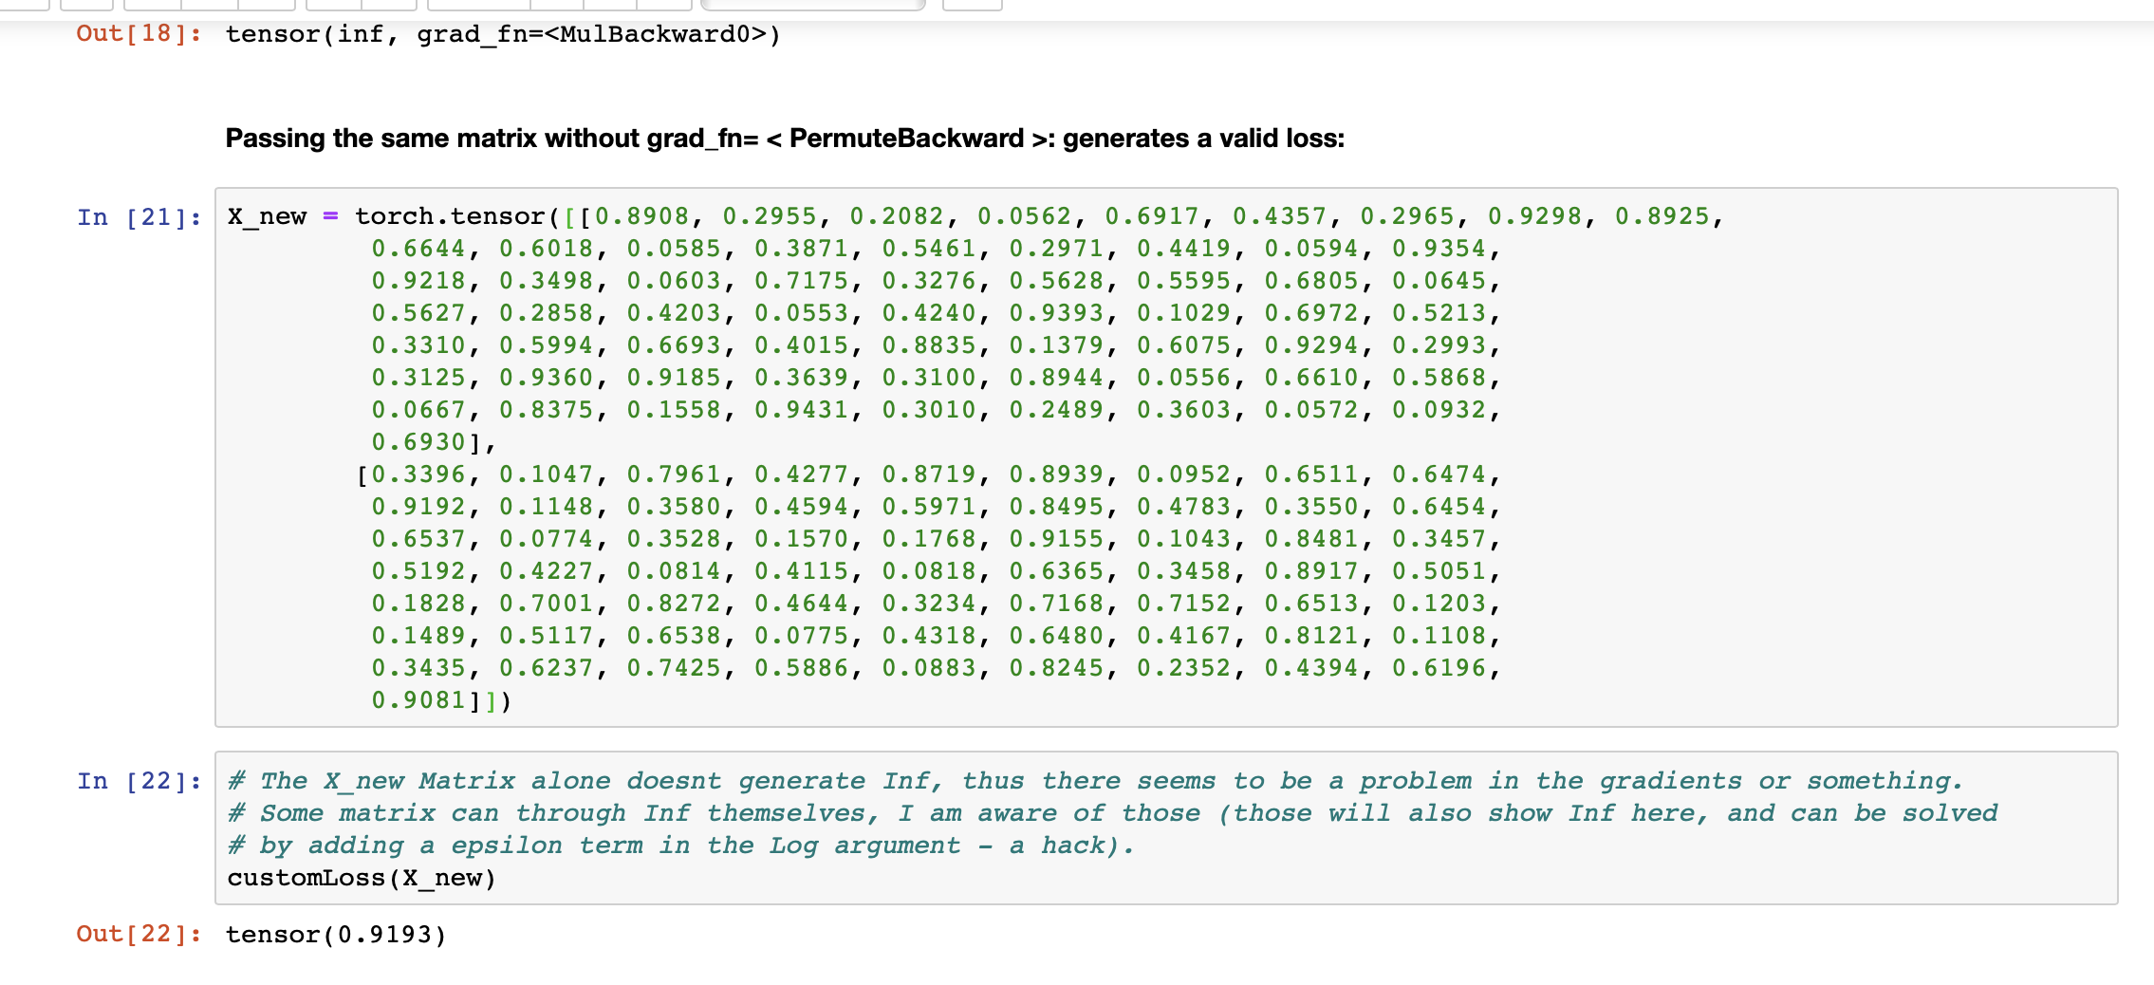Click the insert cell below toolbar button
2154x985 pixels.
[86, 4]
